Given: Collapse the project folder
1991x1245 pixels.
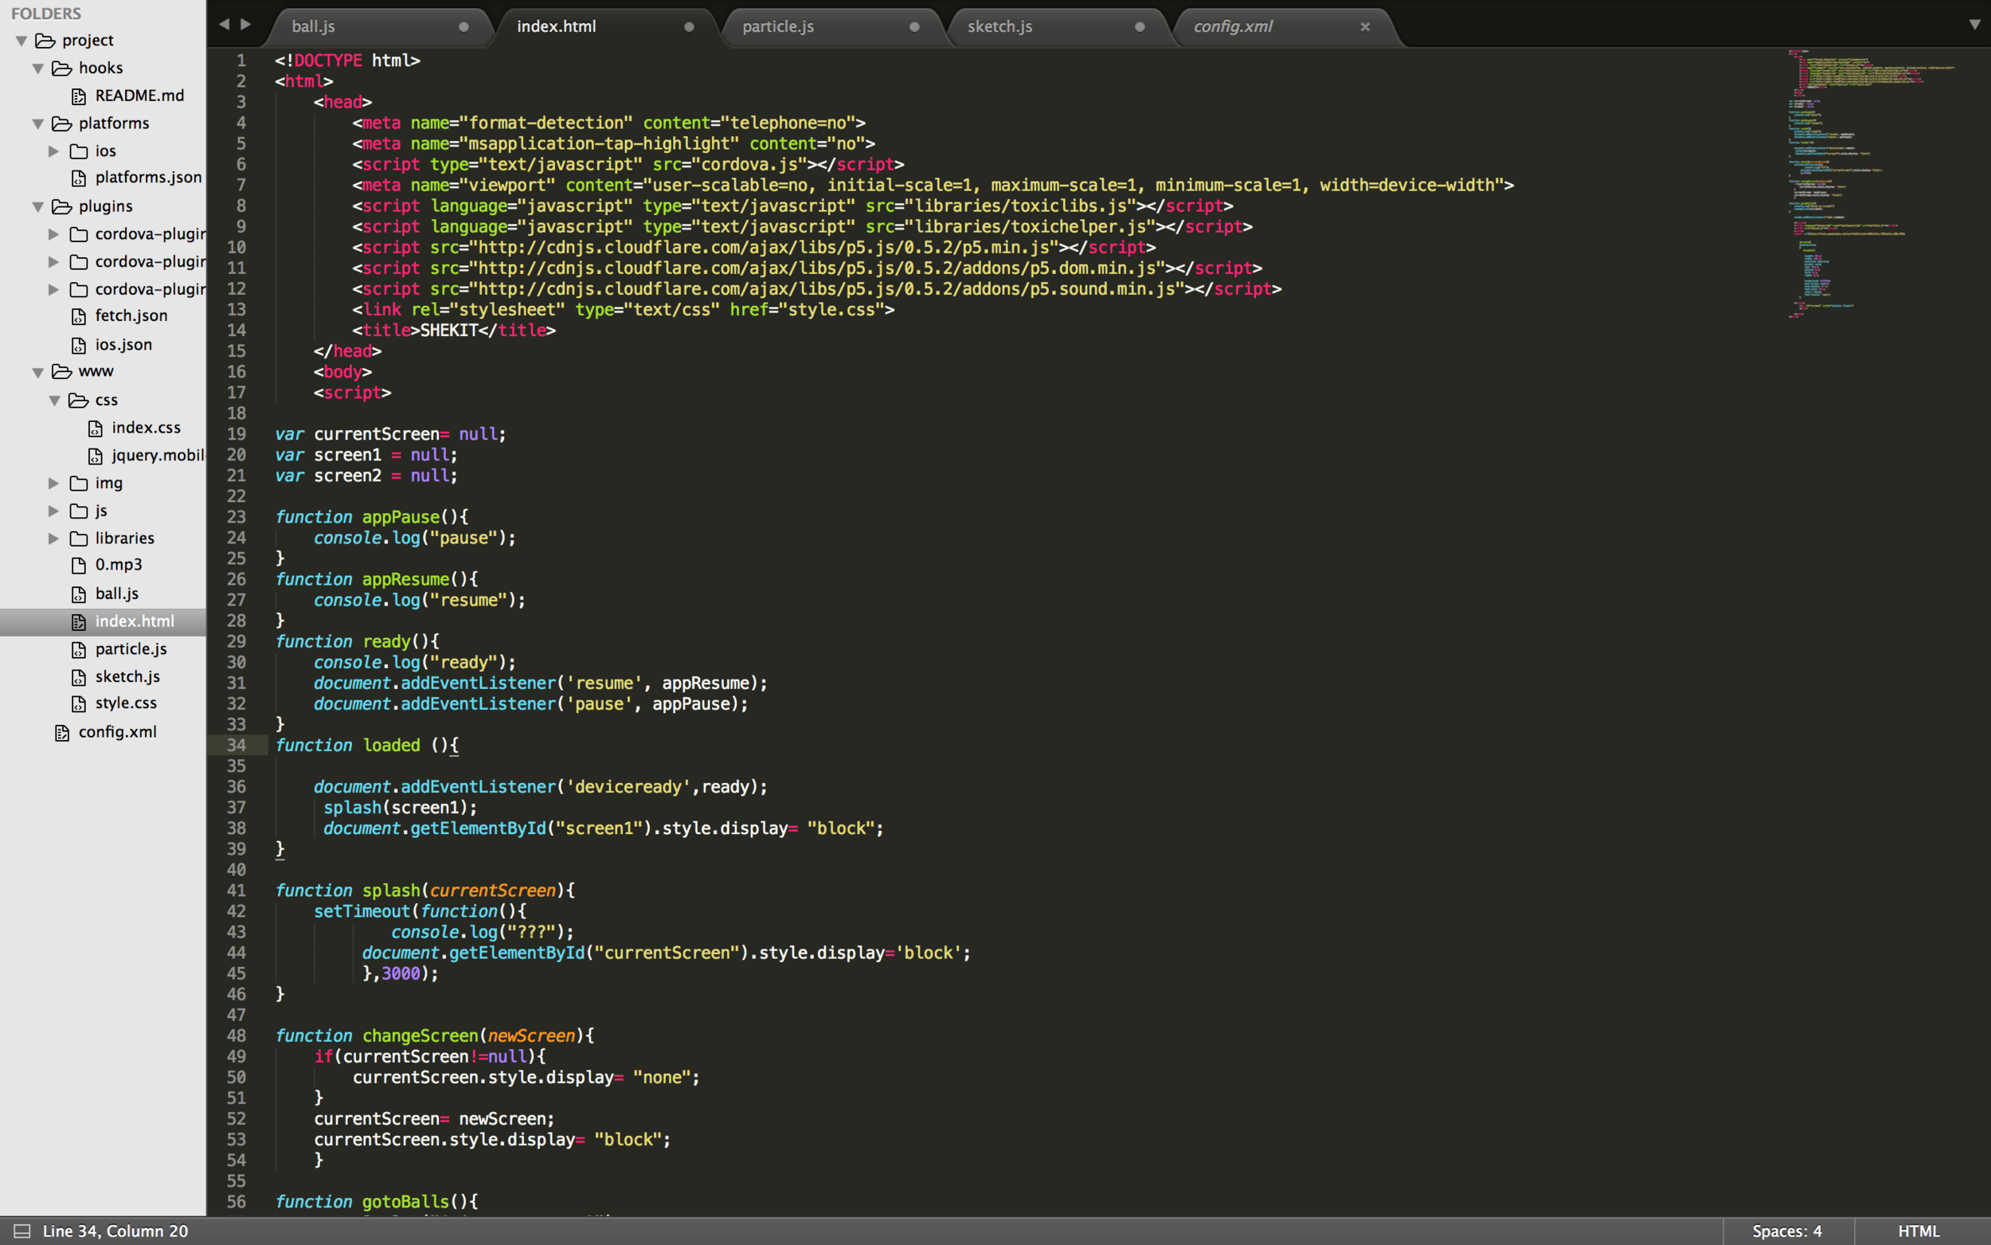Looking at the screenshot, I should pos(22,41).
